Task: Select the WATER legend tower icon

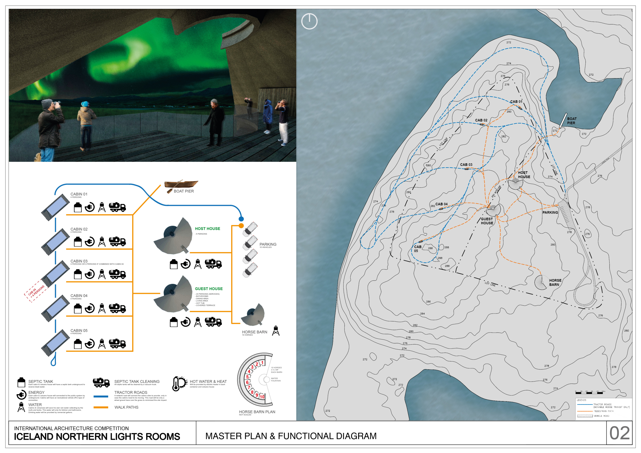Action: (21, 407)
